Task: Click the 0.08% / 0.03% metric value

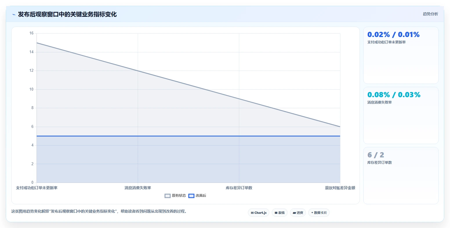Action: [394, 95]
